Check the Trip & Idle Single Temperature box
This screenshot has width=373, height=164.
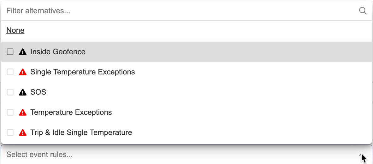coord(10,132)
